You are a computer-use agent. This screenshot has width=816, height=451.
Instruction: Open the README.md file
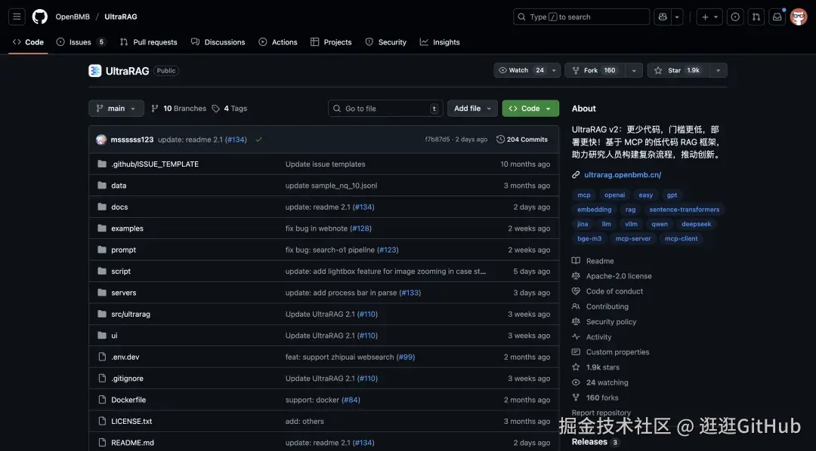[133, 443]
